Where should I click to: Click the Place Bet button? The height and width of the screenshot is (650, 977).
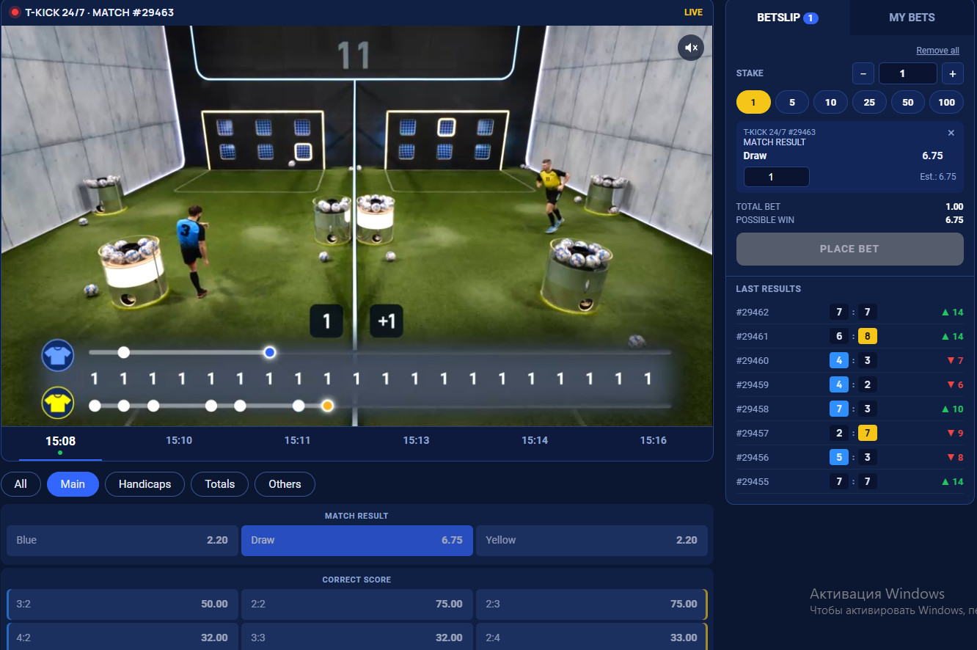pyautogui.click(x=849, y=249)
